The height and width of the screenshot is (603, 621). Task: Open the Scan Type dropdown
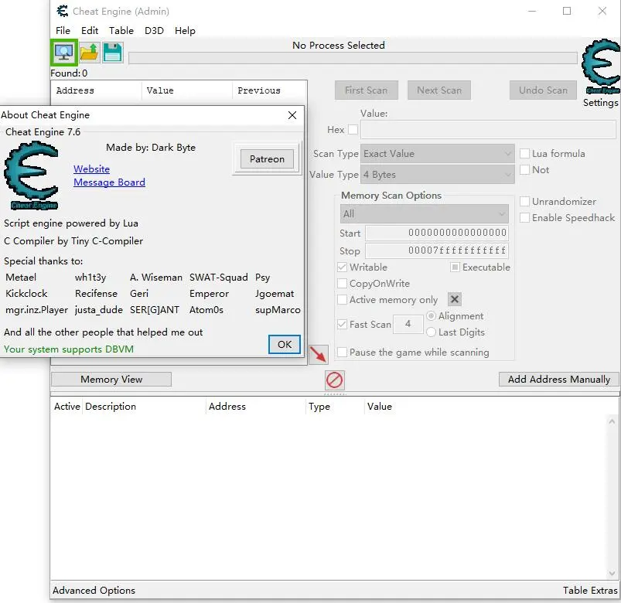click(x=437, y=154)
